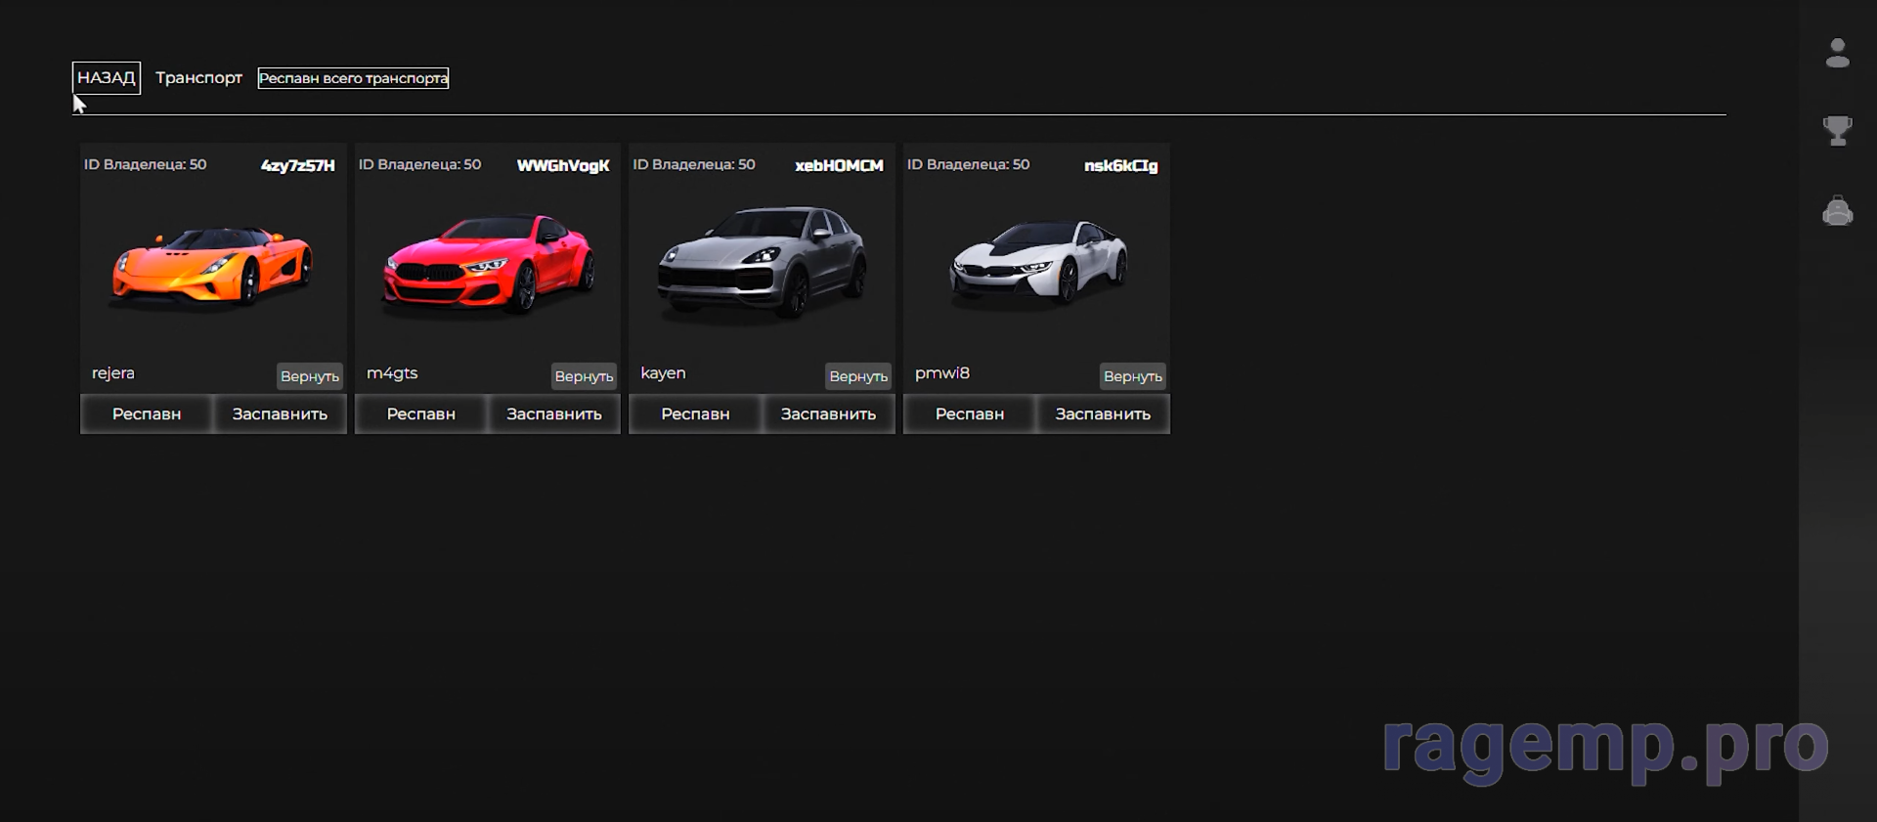Click ID Владельца: 50 on the kayen card

click(x=694, y=164)
